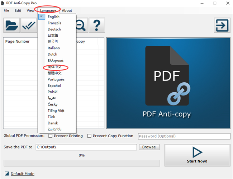This screenshot has height=179, width=233.
Task: Click the exit arrow icon at top right
Action: (x=222, y=25)
